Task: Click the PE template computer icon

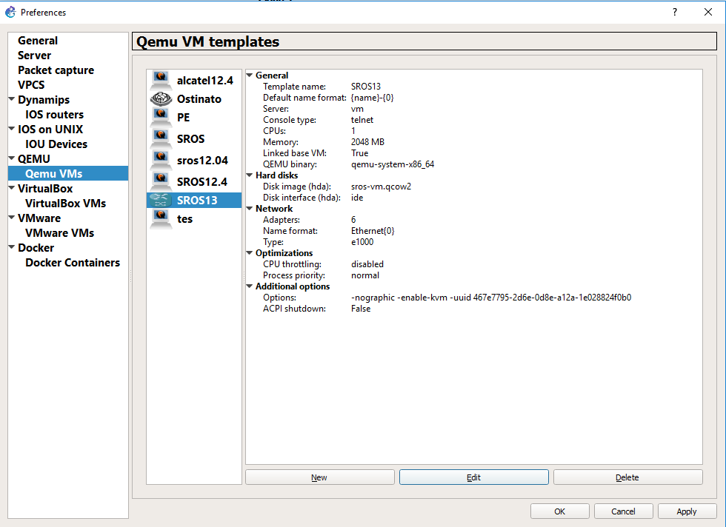Action: click(161, 118)
